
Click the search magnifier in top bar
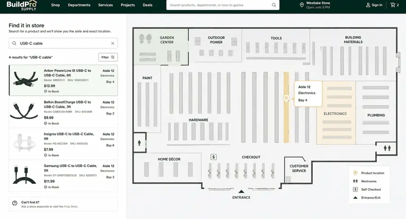274,5
